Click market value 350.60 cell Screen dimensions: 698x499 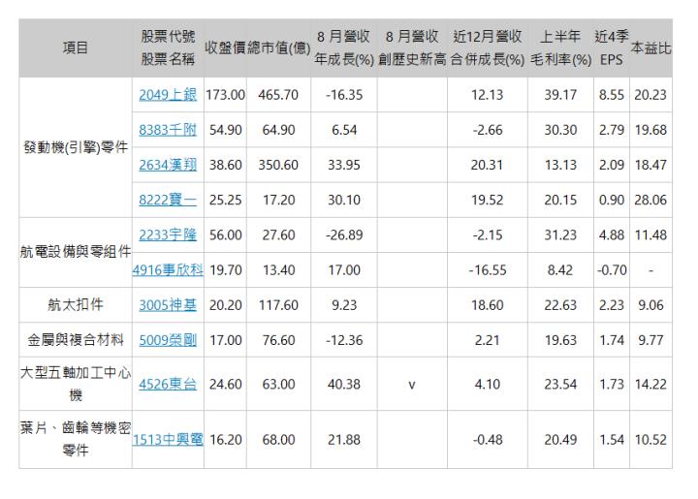click(278, 165)
